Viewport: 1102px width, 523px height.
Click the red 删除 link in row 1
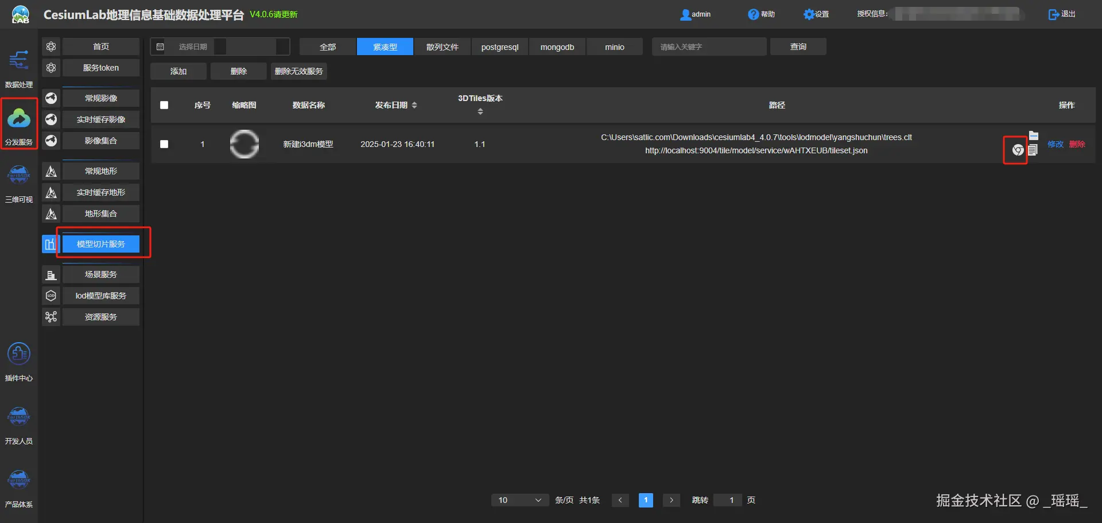tap(1077, 144)
